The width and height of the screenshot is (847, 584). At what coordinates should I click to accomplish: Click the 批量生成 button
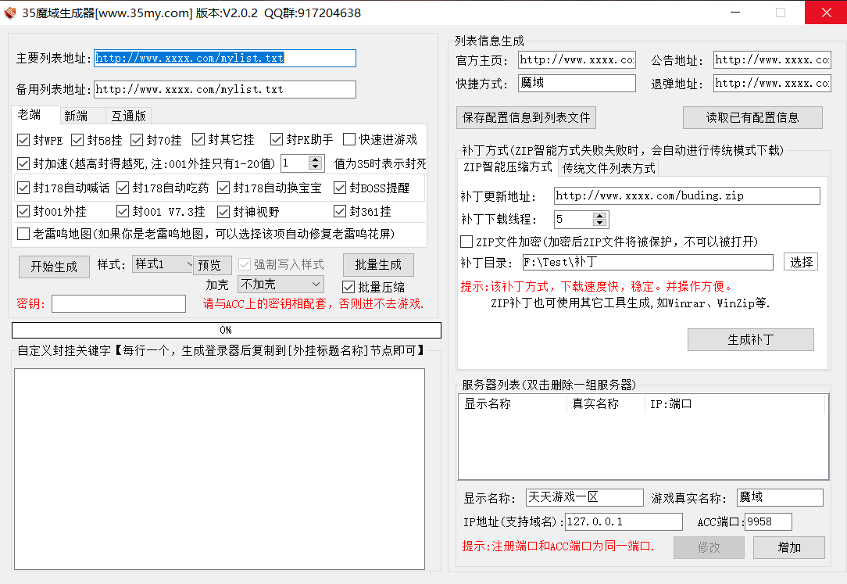(378, 265)
